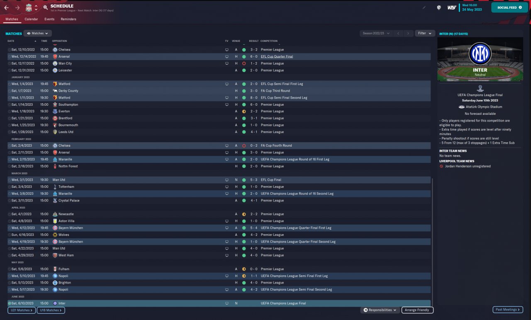531x320 pixels.
Task: Expand U18 Matches
Action: coord(51,310)
